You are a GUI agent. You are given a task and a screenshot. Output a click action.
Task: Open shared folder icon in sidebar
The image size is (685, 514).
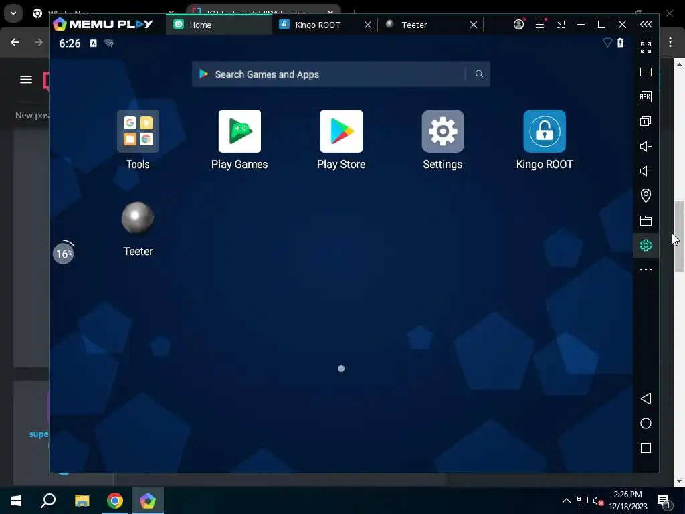pos(646,220)
